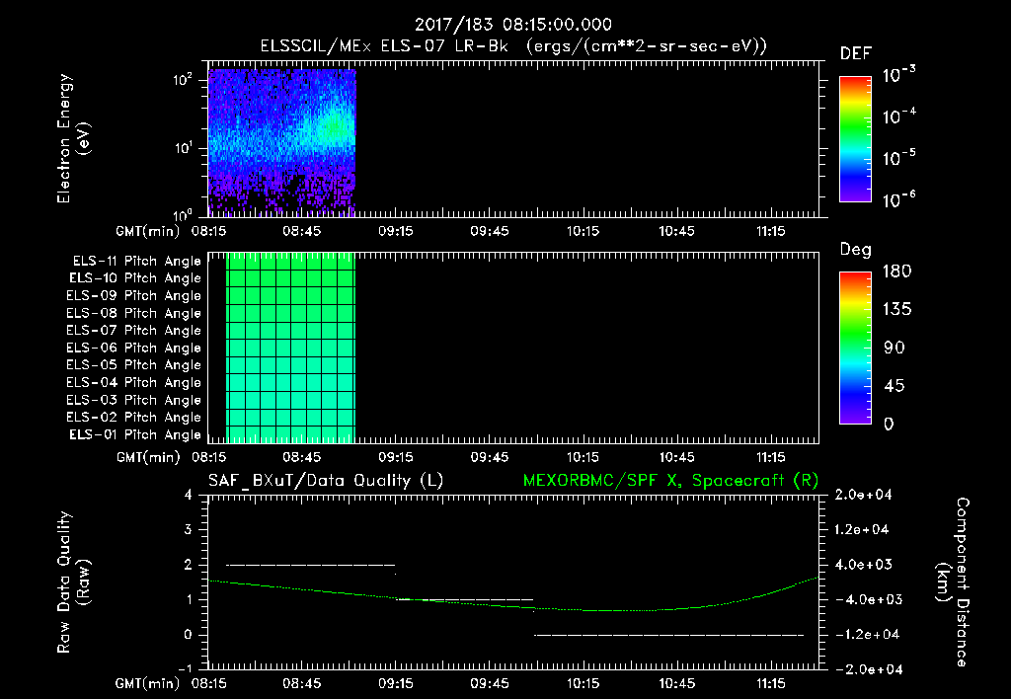Click the ELS-08 Pitch Angle row label
This screenshot has width=1011, height=699.
pos(133,313)
